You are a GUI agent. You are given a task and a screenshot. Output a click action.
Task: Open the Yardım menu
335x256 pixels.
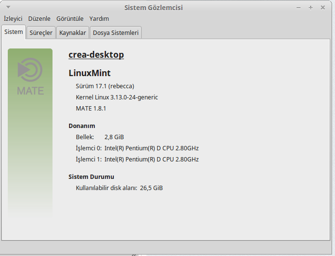tap(99, 19)
